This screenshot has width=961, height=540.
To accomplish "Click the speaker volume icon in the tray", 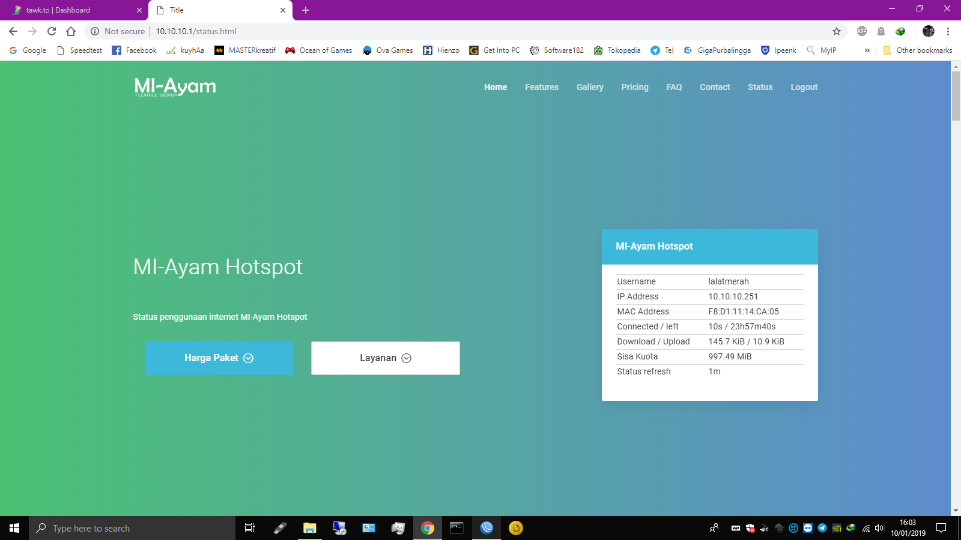I will 879,529.
